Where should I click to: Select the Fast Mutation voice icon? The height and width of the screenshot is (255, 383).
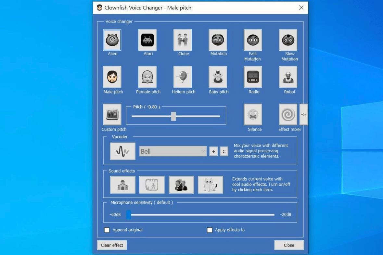coord(253,40)
